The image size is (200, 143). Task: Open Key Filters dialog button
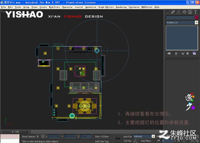click(x=146, y=141)
